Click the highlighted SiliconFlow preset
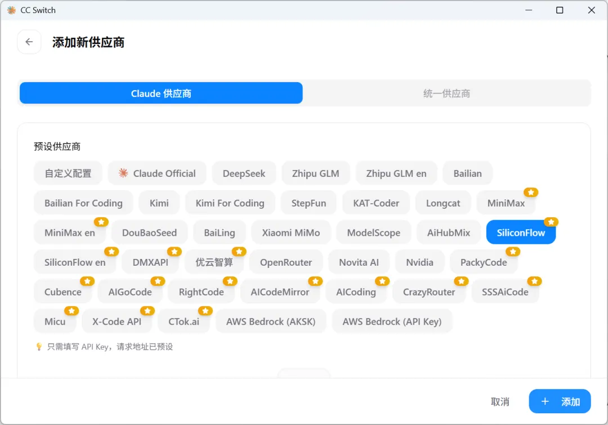The height and width of the screenshot is (425, 608). pos(521,232)
